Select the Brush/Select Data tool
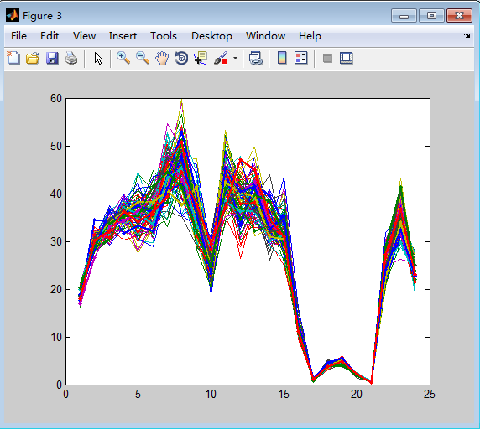Viewport: 480px width, 429px height. pos(221,58)
